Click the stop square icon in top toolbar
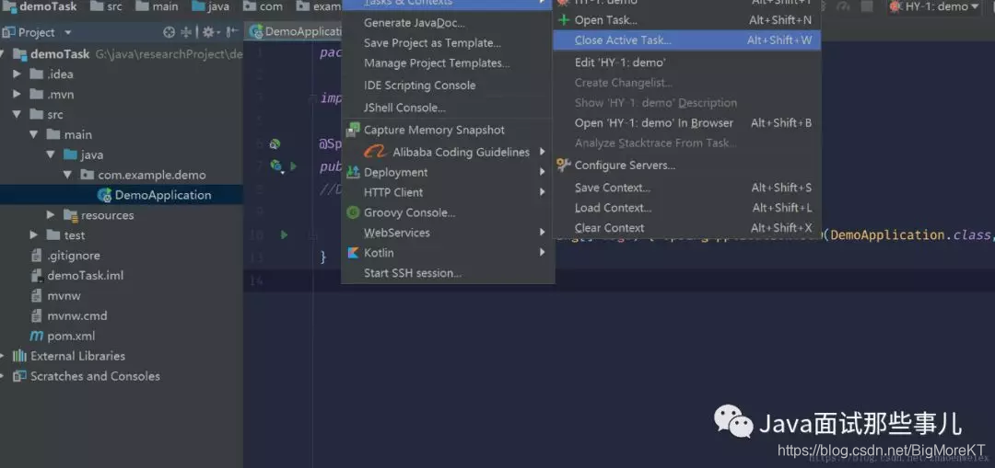 tap(867, 7)
